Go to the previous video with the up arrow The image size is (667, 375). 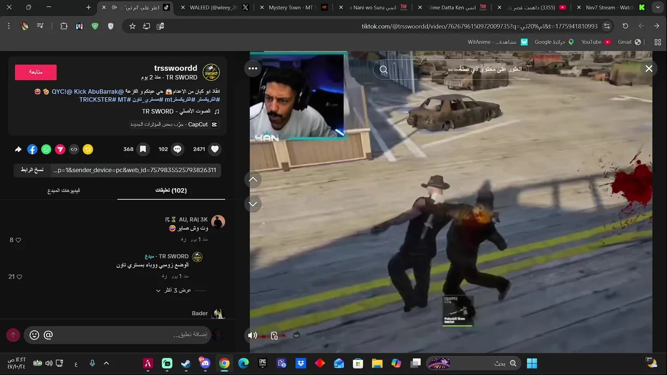click(253, 179)
